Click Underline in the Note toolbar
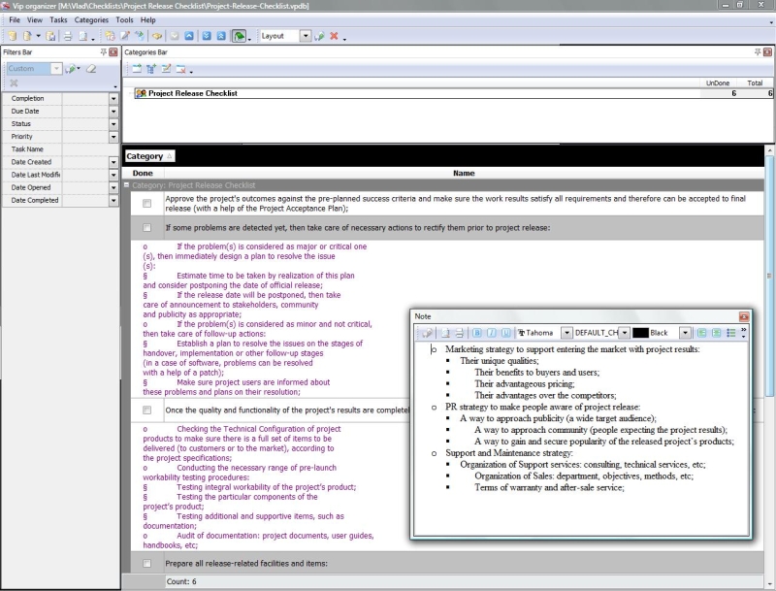This screenshot has height=591, width=776. point(504,332)
